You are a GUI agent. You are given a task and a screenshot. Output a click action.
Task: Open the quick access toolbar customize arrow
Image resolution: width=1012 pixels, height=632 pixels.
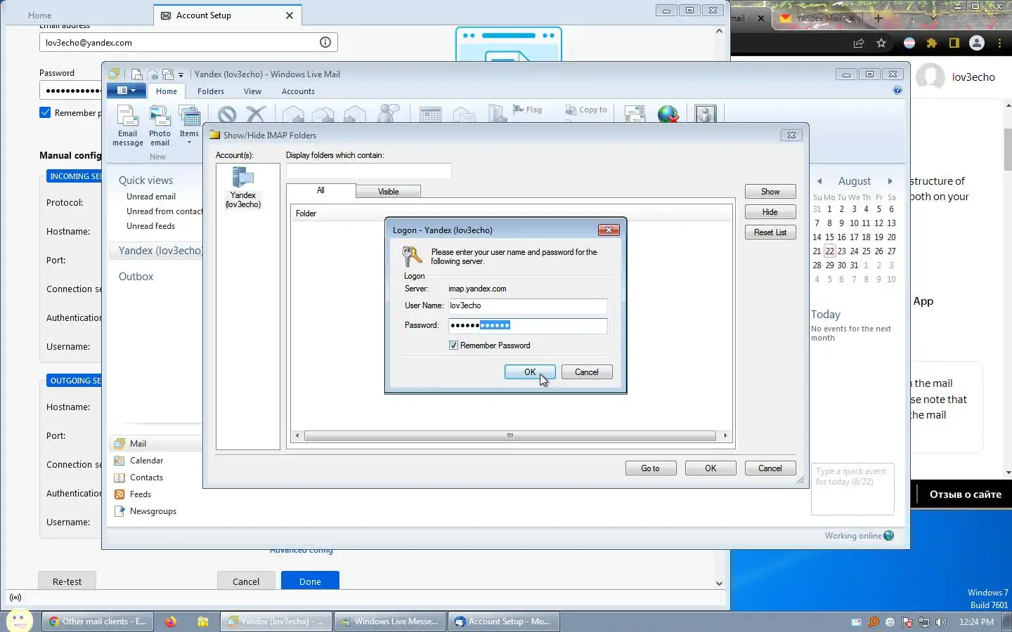click(x=181, y=74)
